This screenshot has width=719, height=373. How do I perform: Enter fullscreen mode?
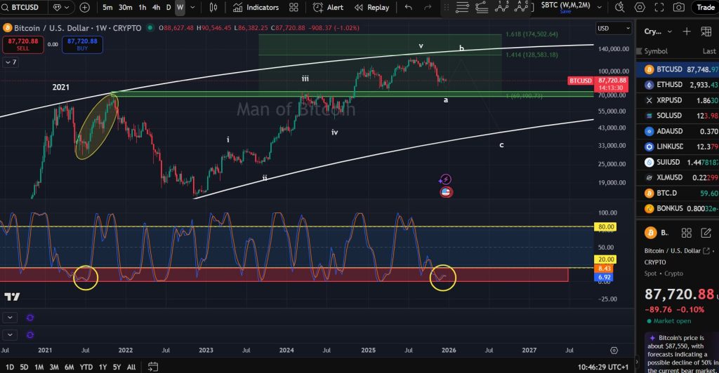[659, 8]
